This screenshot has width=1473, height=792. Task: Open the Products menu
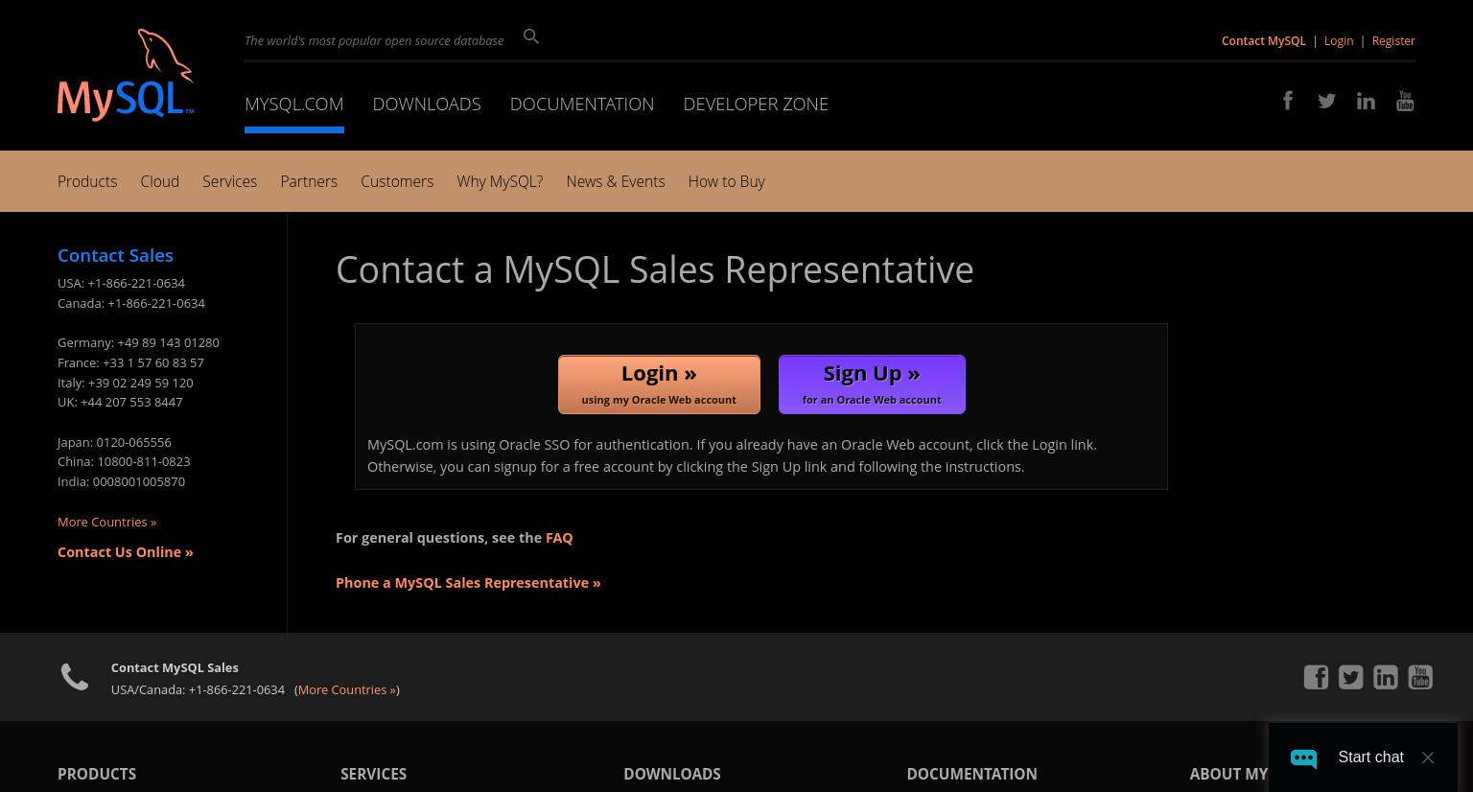[x=87, y=181]
